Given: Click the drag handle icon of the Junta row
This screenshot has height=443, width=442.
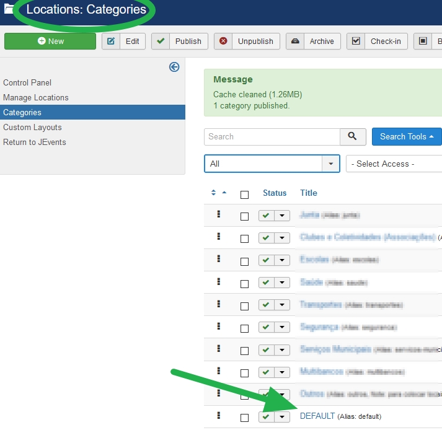Looking at the screenshot, I should [218, 214].
